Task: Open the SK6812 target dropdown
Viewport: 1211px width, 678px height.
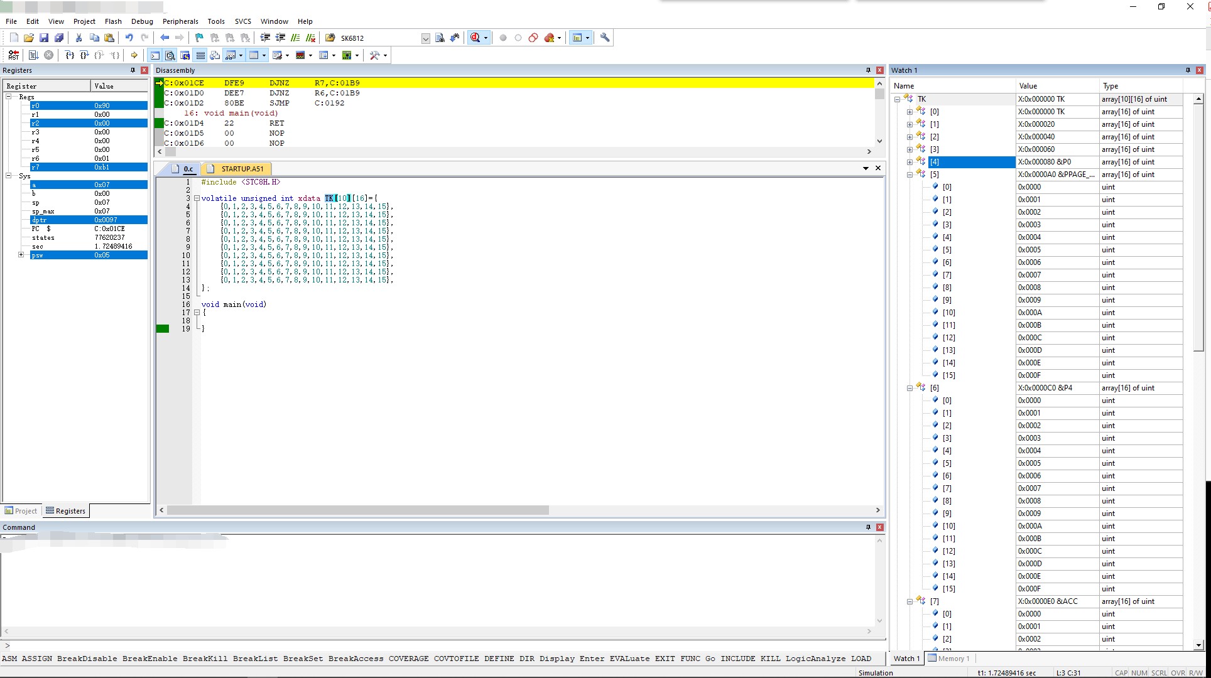Action: pos(425,38)
